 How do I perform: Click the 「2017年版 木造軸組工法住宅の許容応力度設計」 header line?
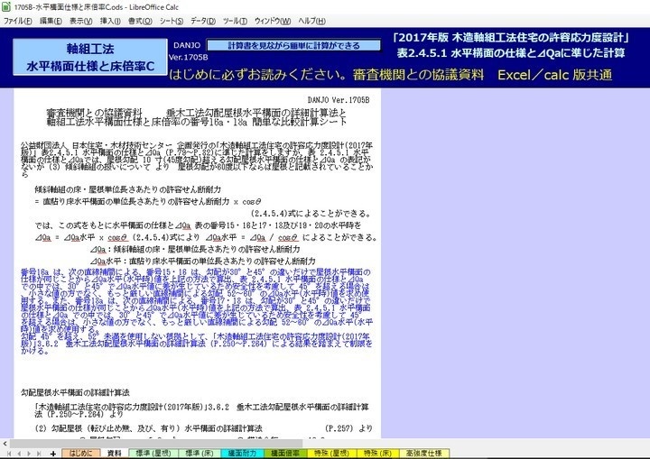[x=511, y=38]
